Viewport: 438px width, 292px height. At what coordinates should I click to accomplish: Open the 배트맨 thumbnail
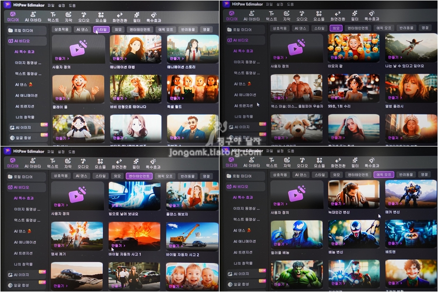[x=411, y=234]
